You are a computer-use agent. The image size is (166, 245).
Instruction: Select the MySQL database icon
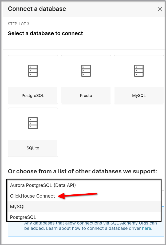pos(139,79)
